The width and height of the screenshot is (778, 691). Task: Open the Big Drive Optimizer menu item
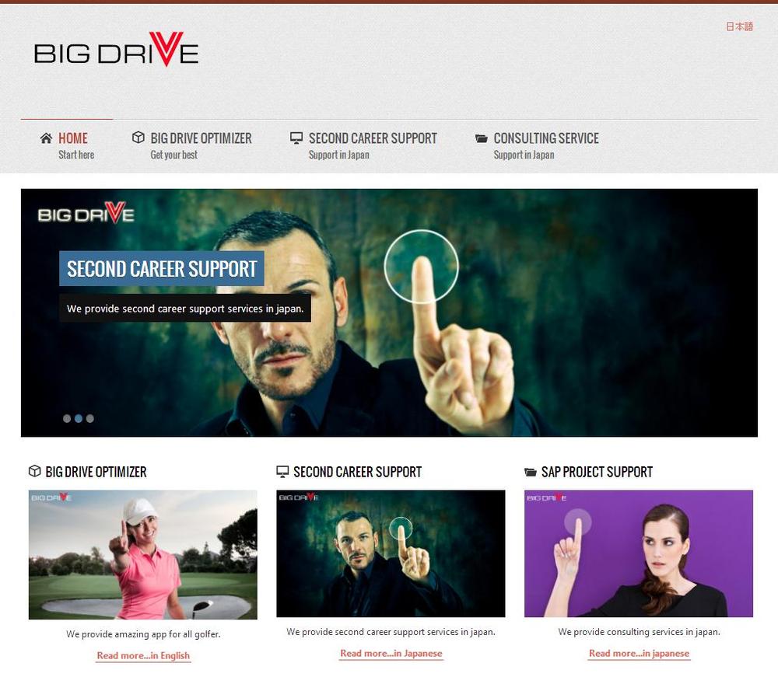tap(201, 138)
